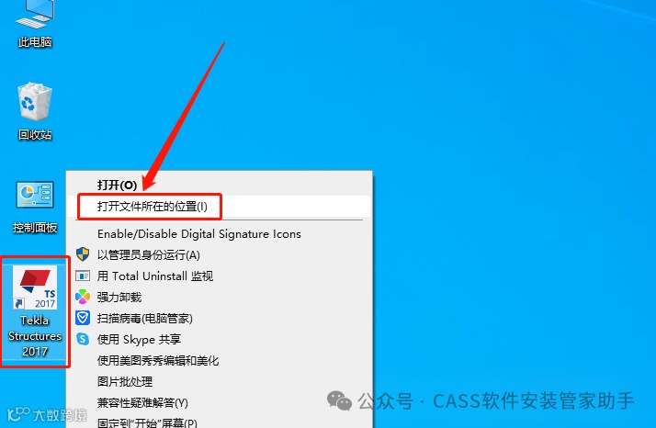
Task: Click the blue shield 电脑管家 scan icon
Action: point(83,318)
